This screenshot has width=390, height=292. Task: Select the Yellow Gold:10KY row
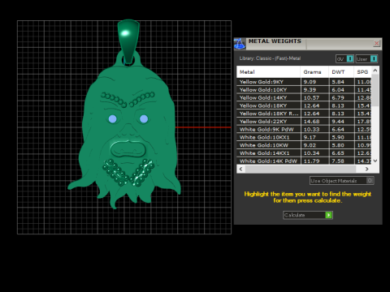[304, 89]
